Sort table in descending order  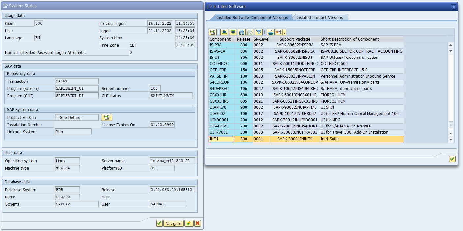233,32
